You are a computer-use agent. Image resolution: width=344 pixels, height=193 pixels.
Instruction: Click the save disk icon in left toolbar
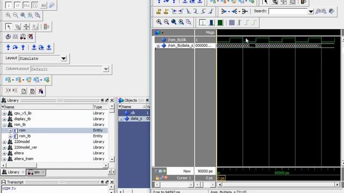32,91
